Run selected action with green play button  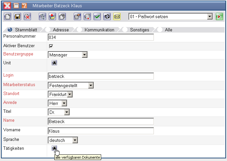pyautogui.click(x=219, y=16)
